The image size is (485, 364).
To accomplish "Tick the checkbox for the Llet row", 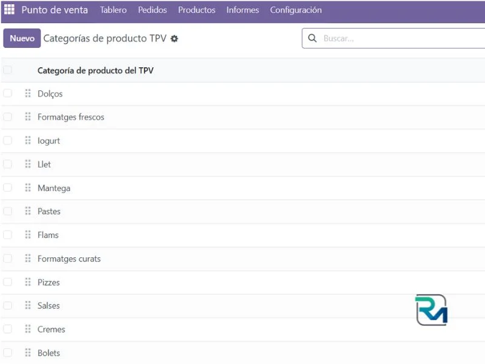I will click(7, 164).
